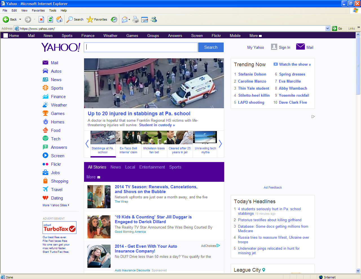The width and height of the screenshot is (361, 279).
Task: Click the Jobs briefcase icon in sidebar
Action: (x=45, y=172)
